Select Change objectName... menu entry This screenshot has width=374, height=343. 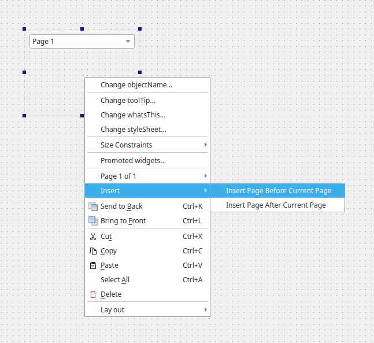coord(136,85)
